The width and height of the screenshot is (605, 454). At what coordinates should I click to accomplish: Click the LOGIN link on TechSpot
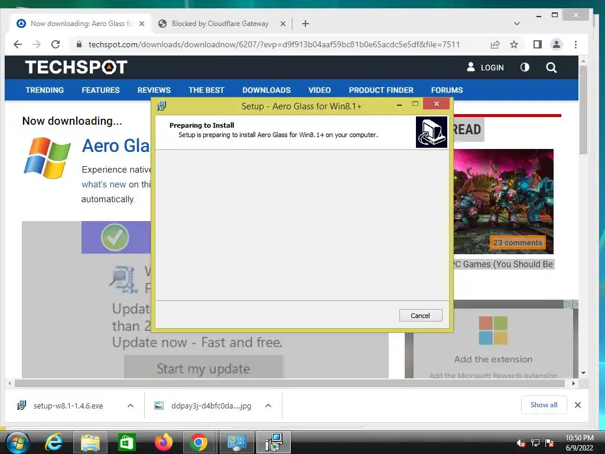[x=485, y=67]
